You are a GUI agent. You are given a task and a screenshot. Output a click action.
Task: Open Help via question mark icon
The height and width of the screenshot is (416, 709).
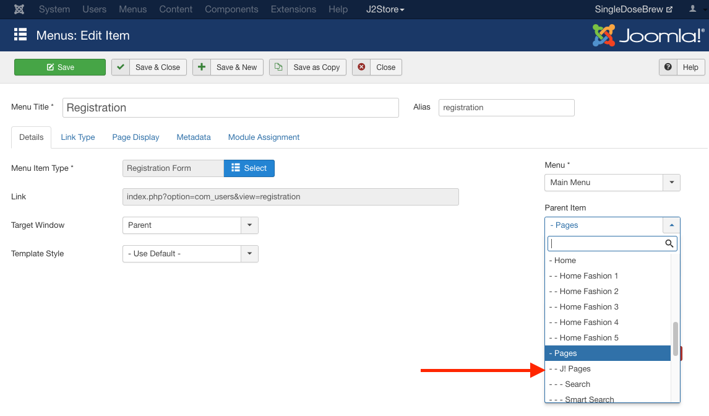coord(668,67)
